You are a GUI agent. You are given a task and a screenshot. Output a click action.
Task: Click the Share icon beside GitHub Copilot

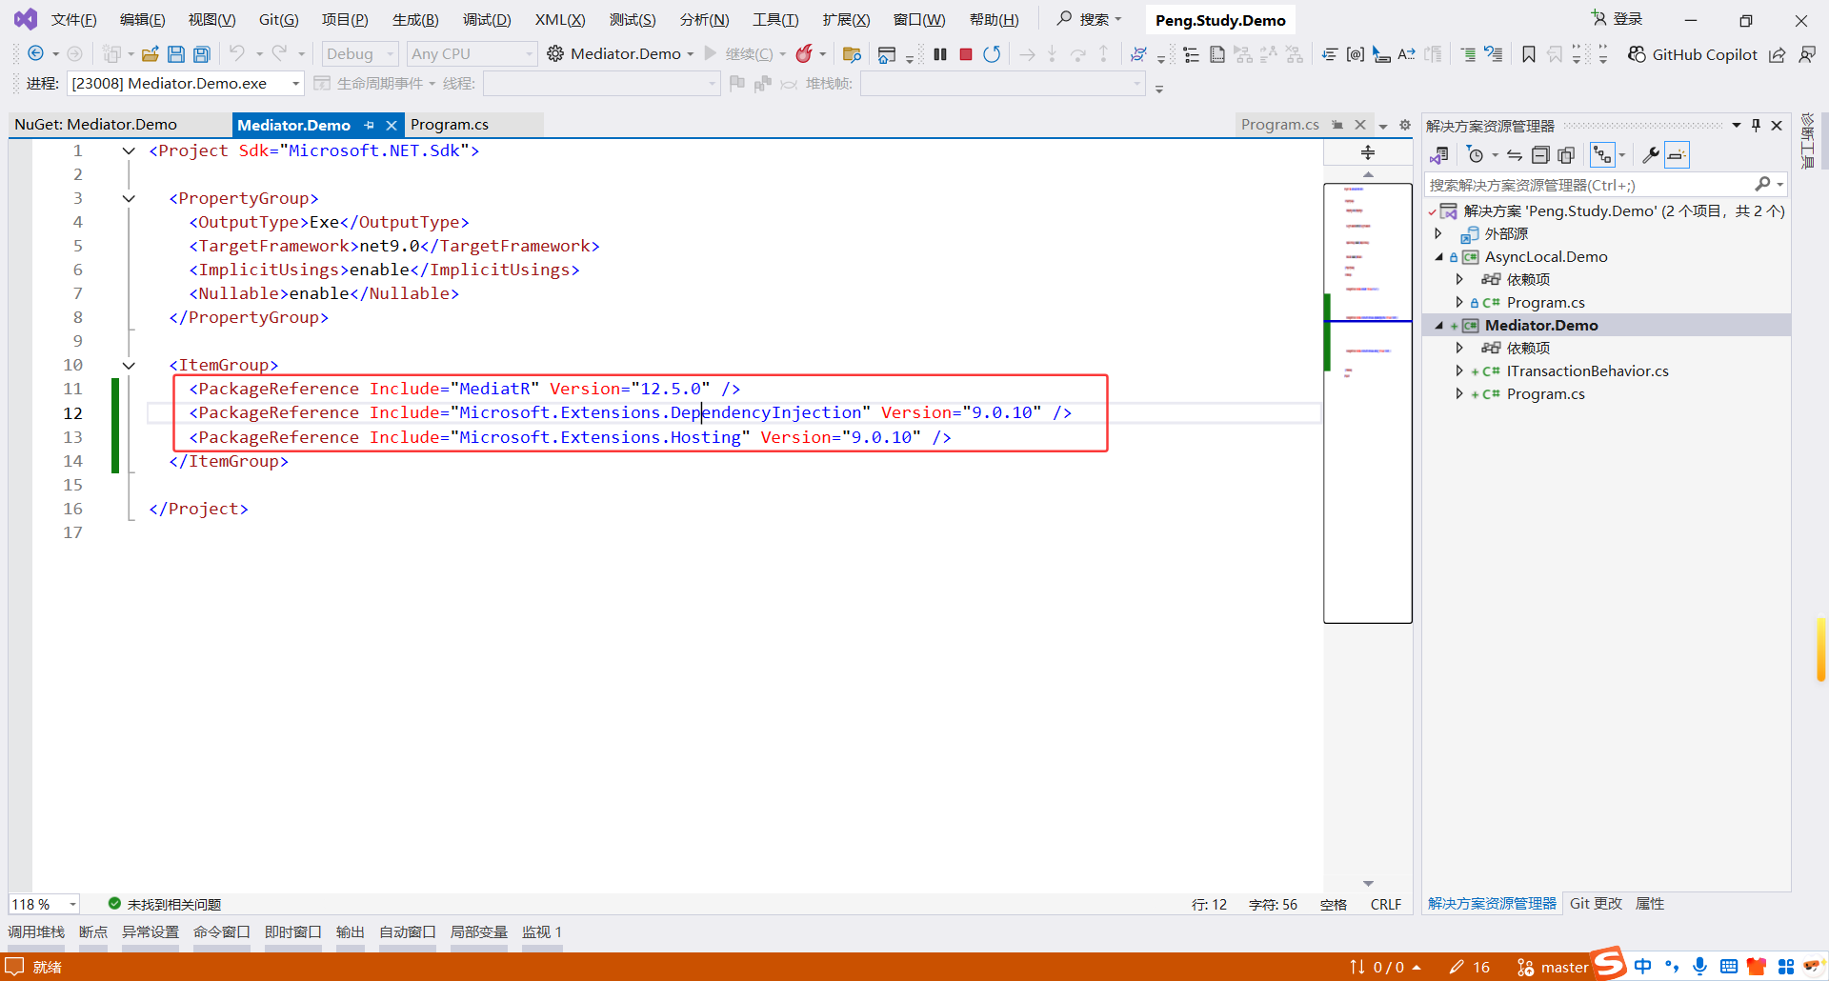1778,54
